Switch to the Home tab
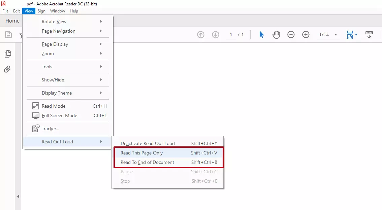382x210 pixels. (x=12, y=21)
